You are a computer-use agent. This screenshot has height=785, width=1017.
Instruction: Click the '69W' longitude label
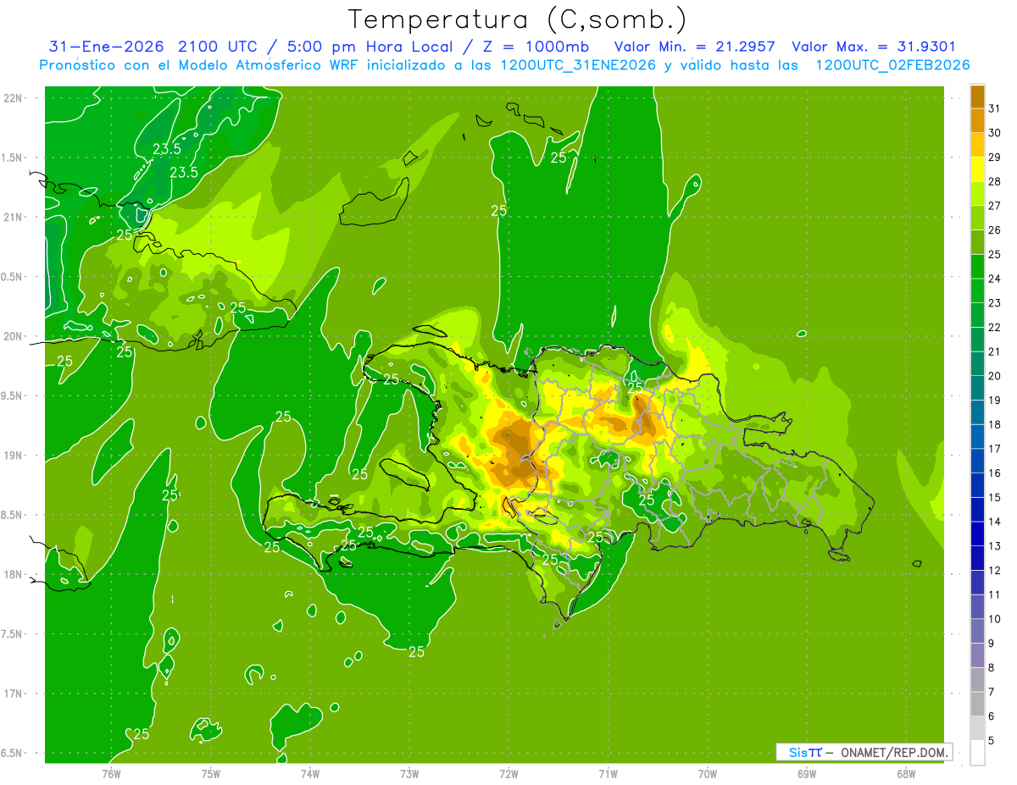[x=807, y=773]
